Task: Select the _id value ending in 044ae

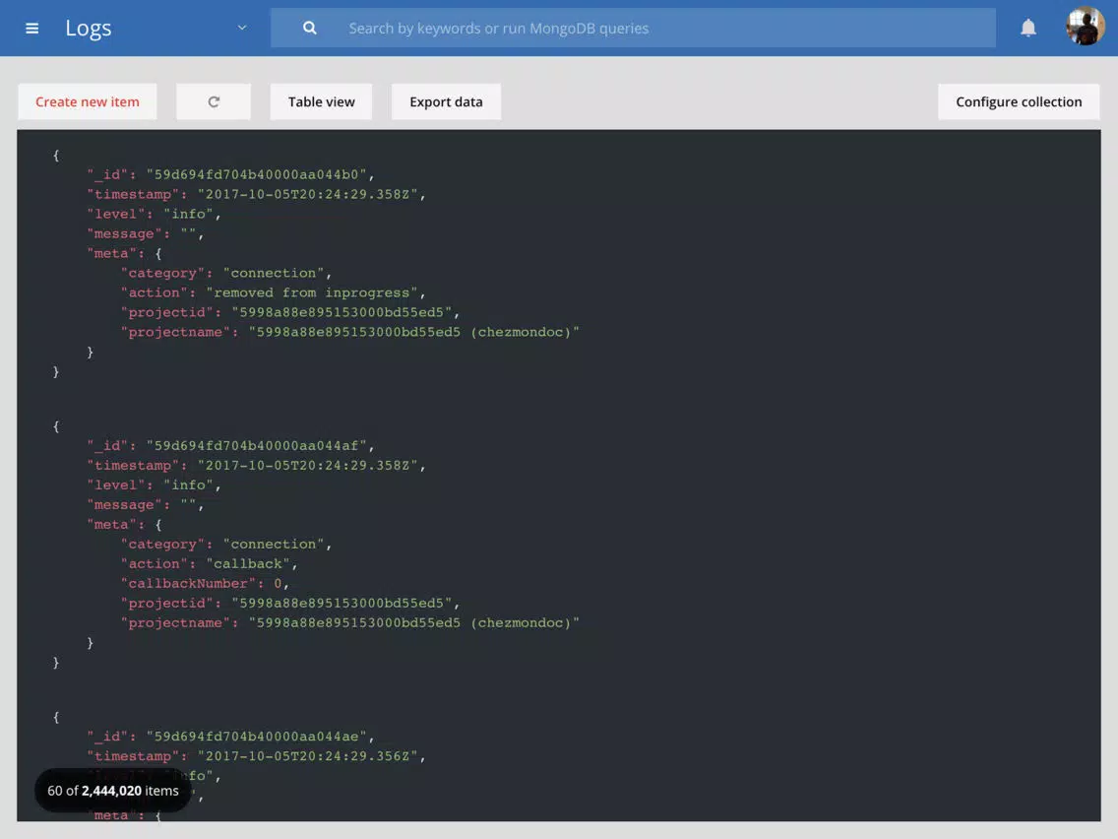Action: point(256,737)
